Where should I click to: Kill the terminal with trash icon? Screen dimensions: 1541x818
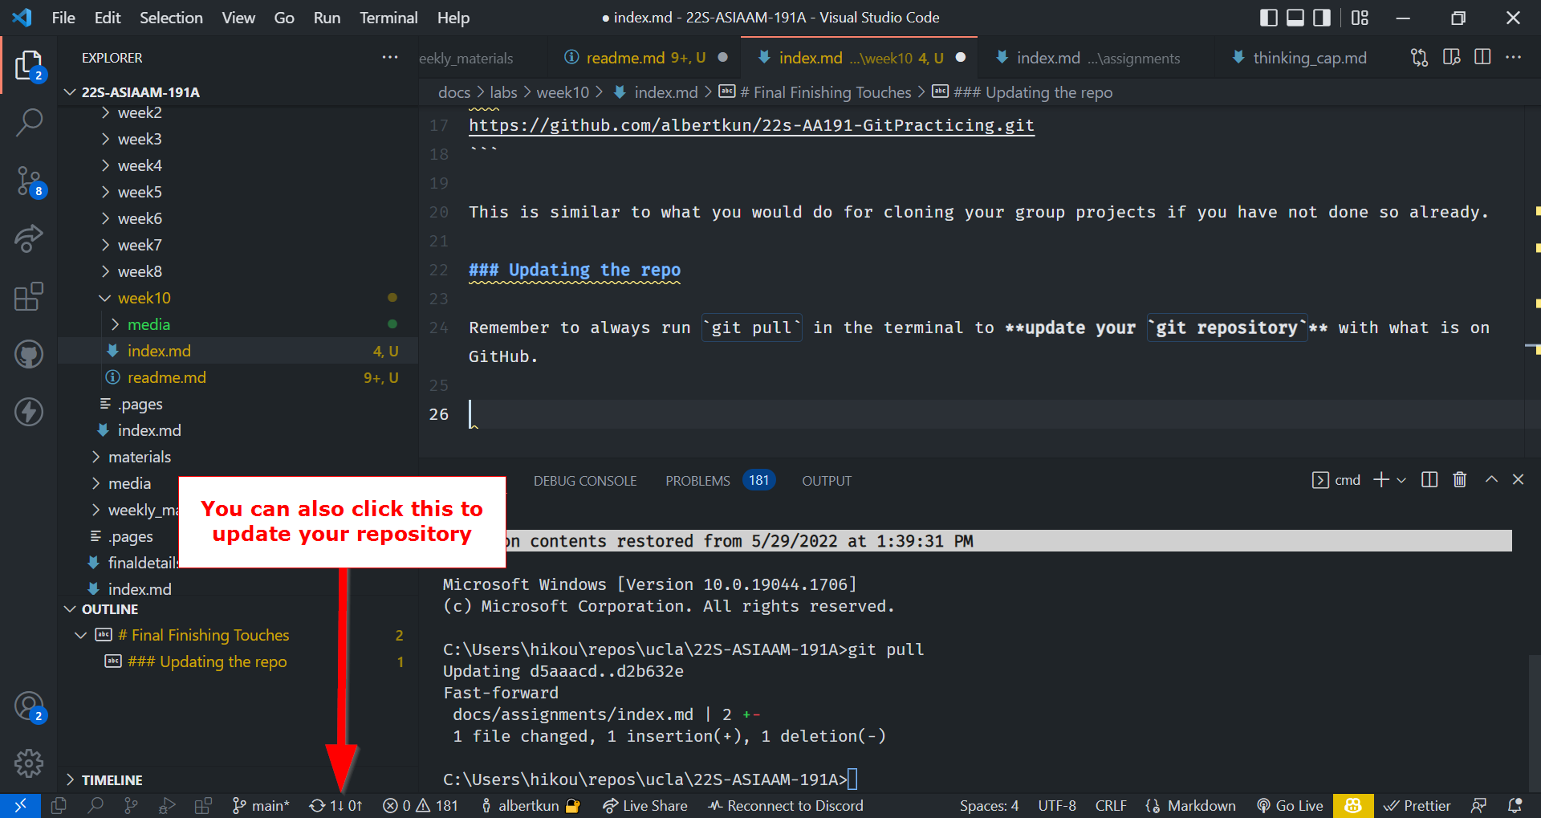pyautogui.click(x=1459, y=480)
